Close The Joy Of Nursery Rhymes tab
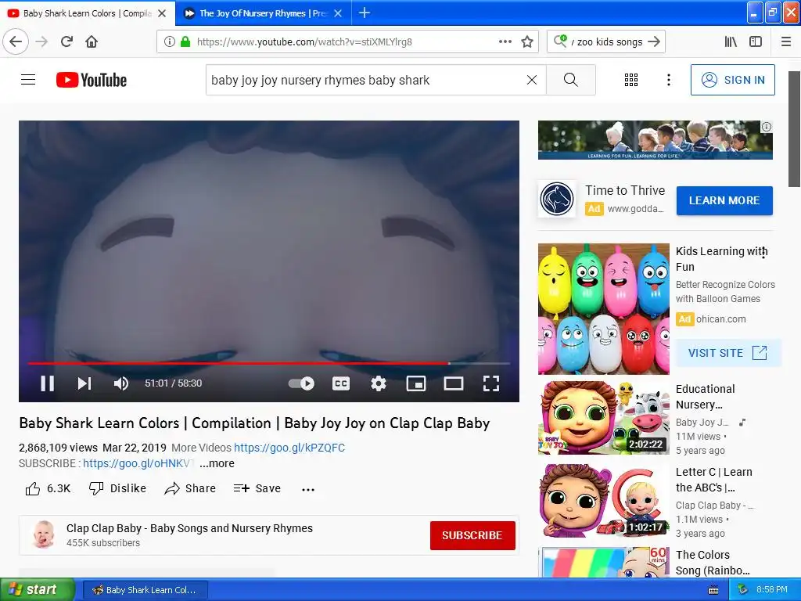Image resolution: width=801 pixels, height=601 pixels. point(338,13)
